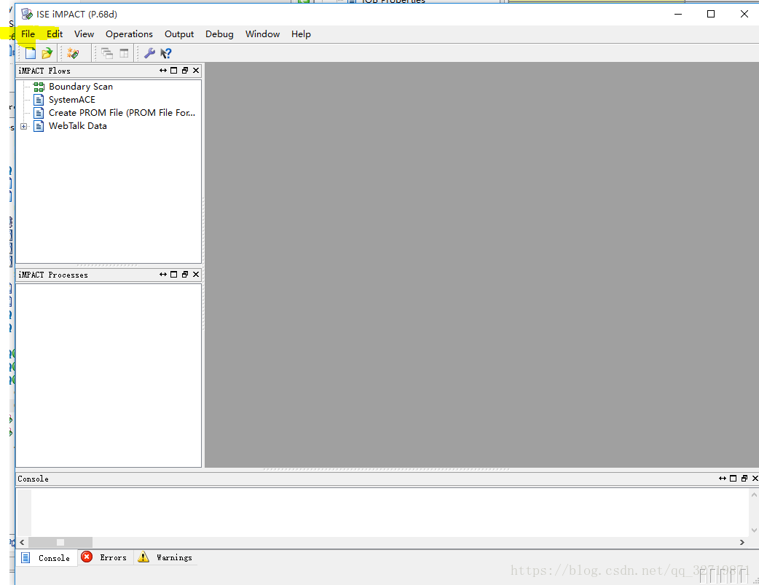Open the Help menu
This screenshot has width=759, height=585.
pyautogui.click(x=301, y=34)
